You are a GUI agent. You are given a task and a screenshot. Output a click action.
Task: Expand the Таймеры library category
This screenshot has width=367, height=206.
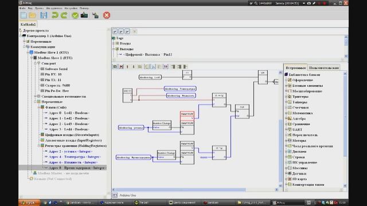coord(286,102)
